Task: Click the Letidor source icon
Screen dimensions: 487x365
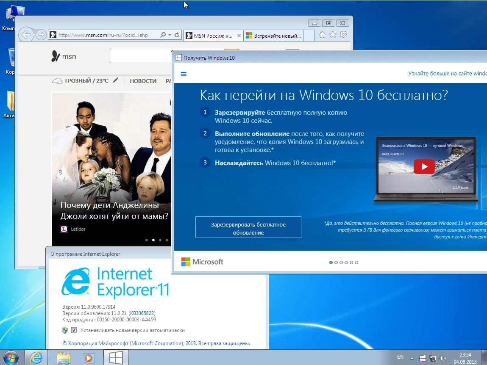Action: coord(64,229)
